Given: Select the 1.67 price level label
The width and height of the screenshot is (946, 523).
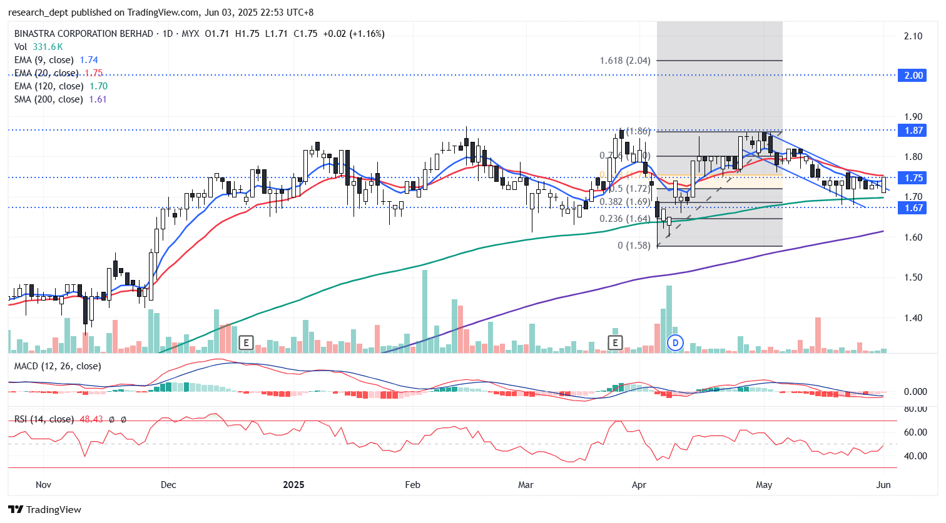Looking at the screenshot, I should point(913,207).
